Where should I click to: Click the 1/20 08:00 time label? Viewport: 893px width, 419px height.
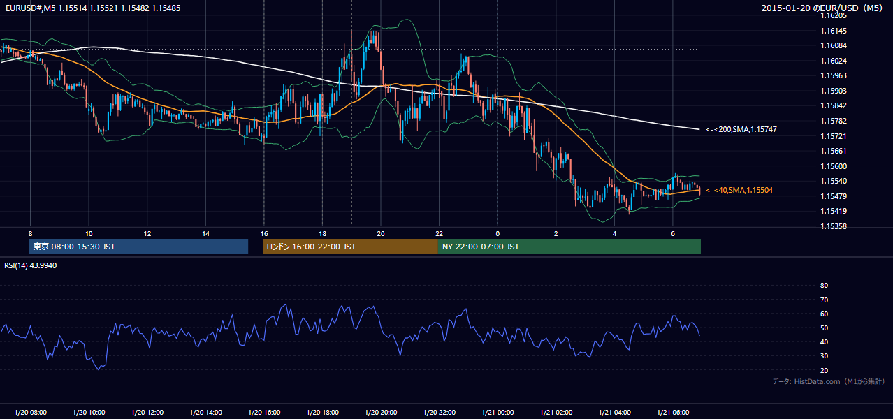click(30, 412)
